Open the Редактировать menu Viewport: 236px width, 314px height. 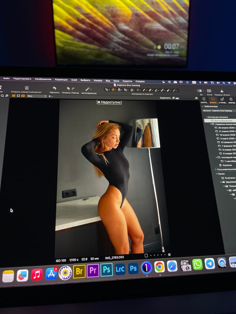tap(22, 79)
